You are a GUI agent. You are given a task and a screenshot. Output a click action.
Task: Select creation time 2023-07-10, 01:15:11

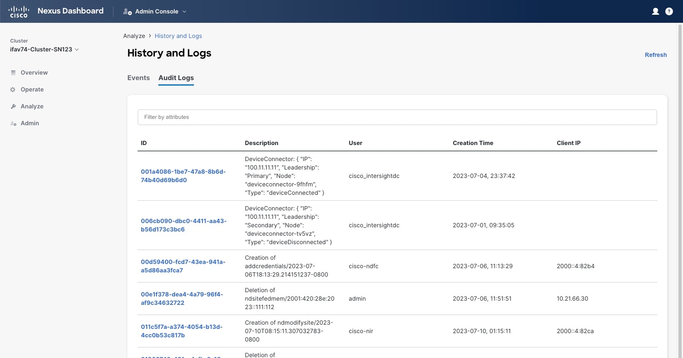[482, 331]
